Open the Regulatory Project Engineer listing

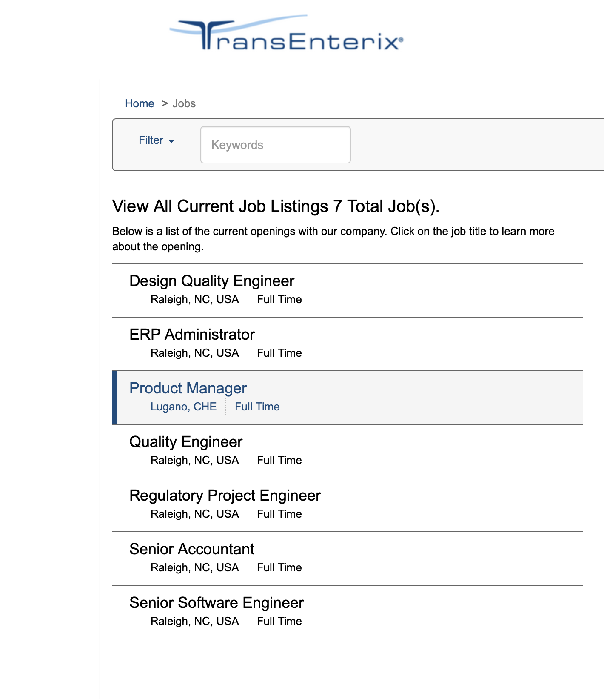click(x=225, y=496)
